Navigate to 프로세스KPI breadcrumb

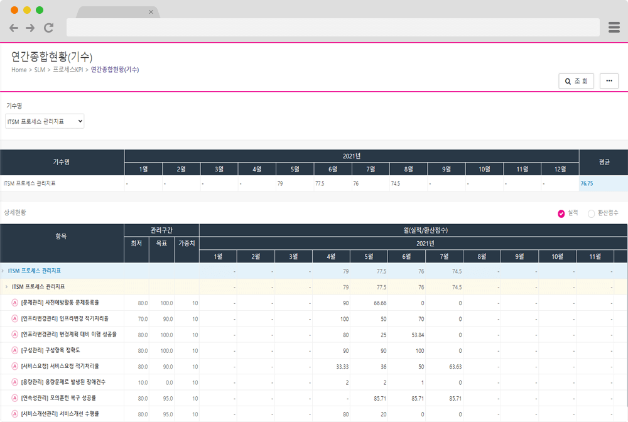(68, 70)
